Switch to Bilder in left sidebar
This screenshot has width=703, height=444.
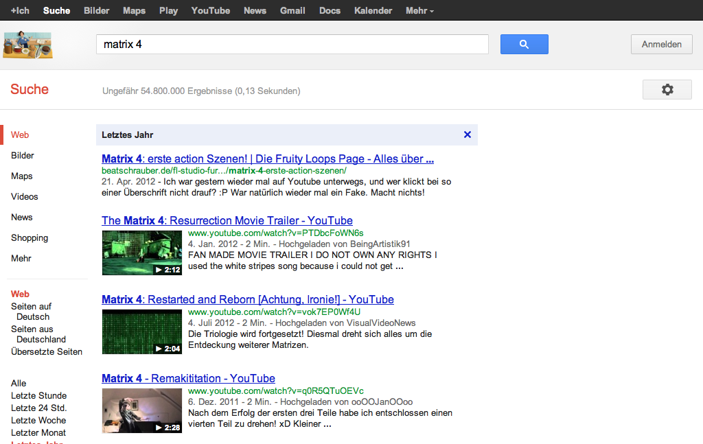23,156
